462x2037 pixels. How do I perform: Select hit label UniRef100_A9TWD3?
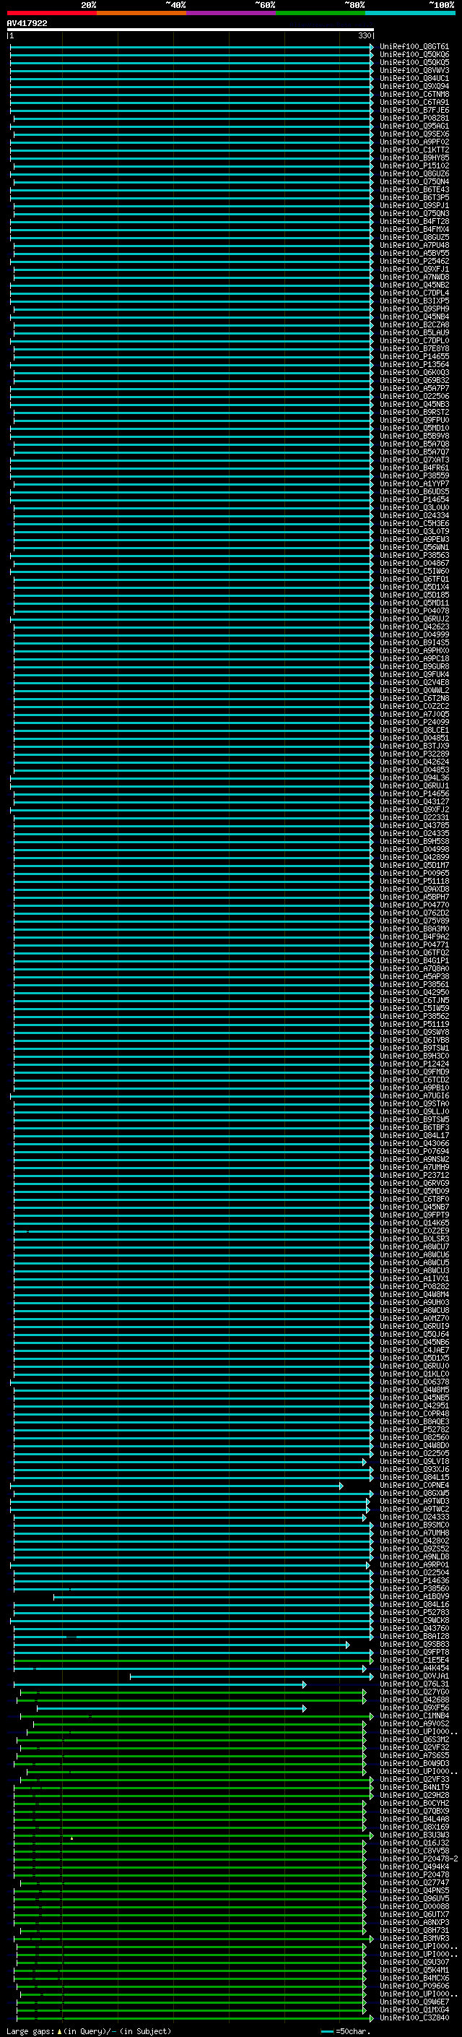point(414,1501)
